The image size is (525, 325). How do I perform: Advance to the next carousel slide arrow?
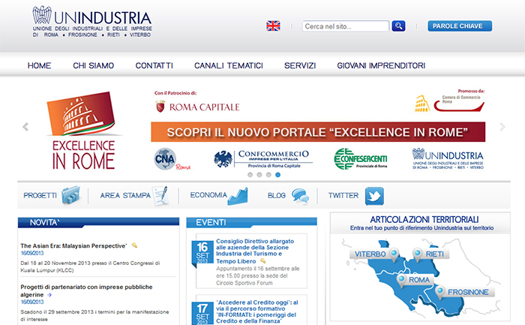tap(502, 127)
